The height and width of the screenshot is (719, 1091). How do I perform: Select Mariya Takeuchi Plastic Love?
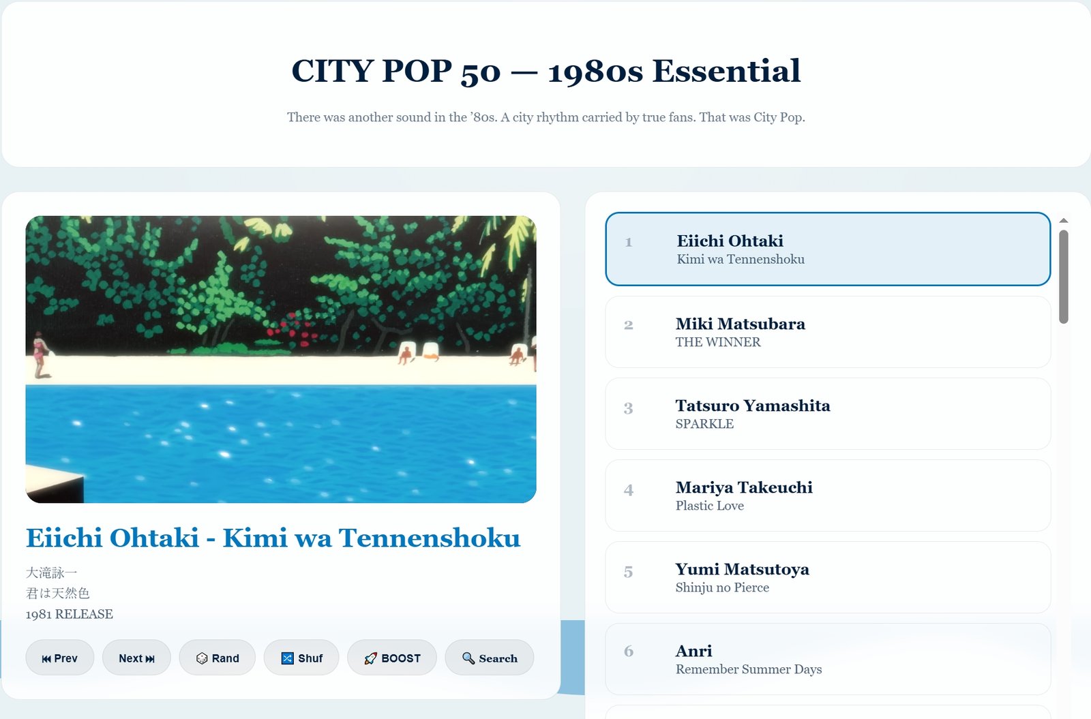827,495
